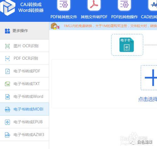Click the cartoon megaphone notice icon
Screen dimensions: 157x149
[55, 26]
